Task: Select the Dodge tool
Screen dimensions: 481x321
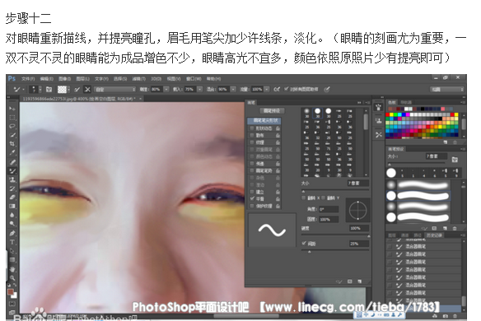Action: 12,224
